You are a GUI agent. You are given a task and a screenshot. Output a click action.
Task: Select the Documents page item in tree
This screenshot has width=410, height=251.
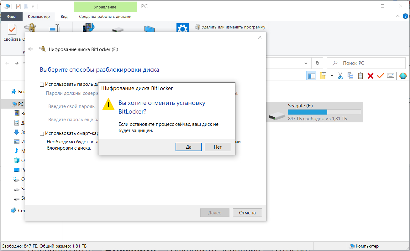pyautogui.click(x=17, y=123)
